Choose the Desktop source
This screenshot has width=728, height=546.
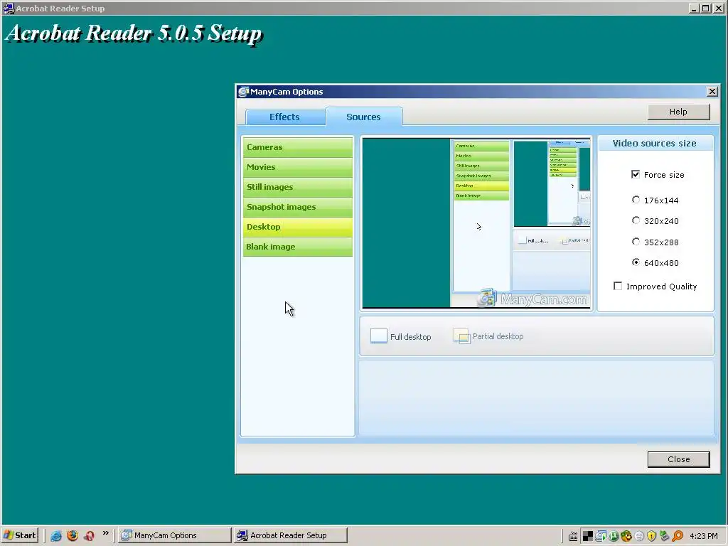tap(297, 227)
